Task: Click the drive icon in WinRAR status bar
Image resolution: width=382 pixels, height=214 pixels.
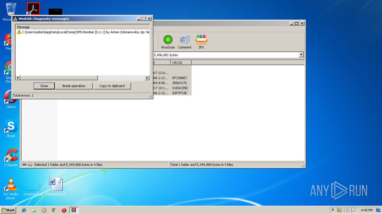Action: pyautogui.click(x=24, y=165)
